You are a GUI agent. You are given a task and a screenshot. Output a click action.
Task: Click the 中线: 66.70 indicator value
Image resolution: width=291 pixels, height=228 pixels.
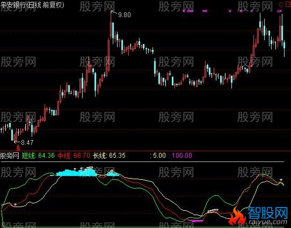74,156
